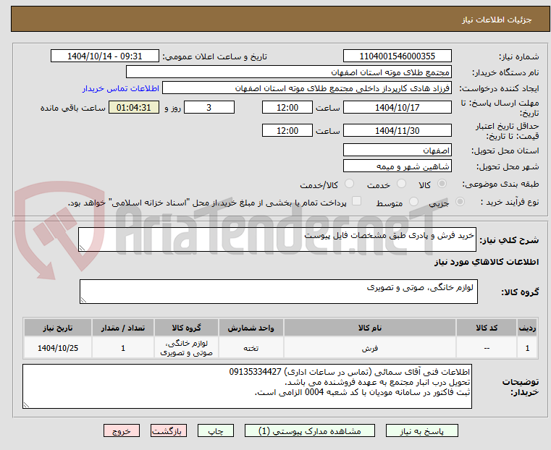Click the لوازم خانگی، صوتی و تصویری table cell
The width and height of the screenshot is (551, 450).
(186, 348)
